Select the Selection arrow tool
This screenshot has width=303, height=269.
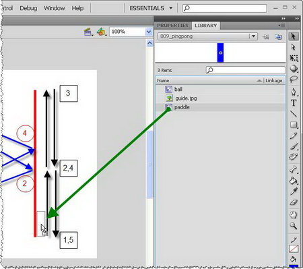[x=294, y=36]
